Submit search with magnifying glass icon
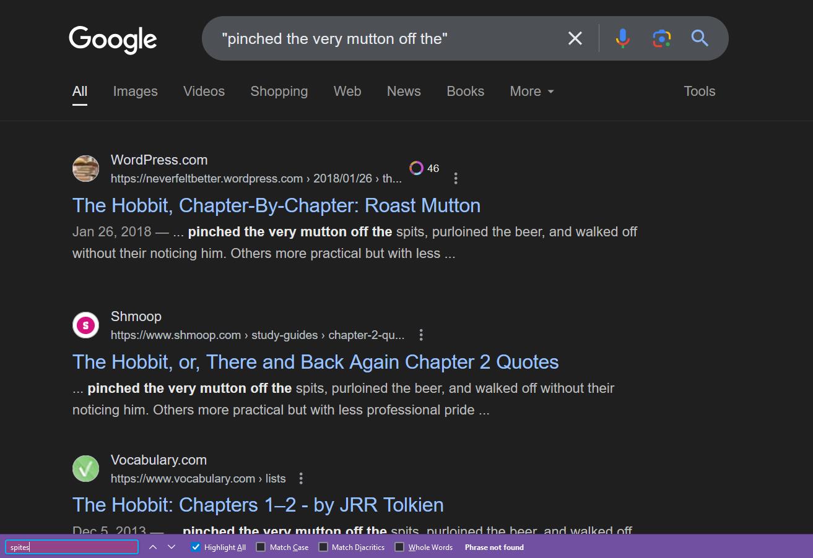 tap(700, 38)
